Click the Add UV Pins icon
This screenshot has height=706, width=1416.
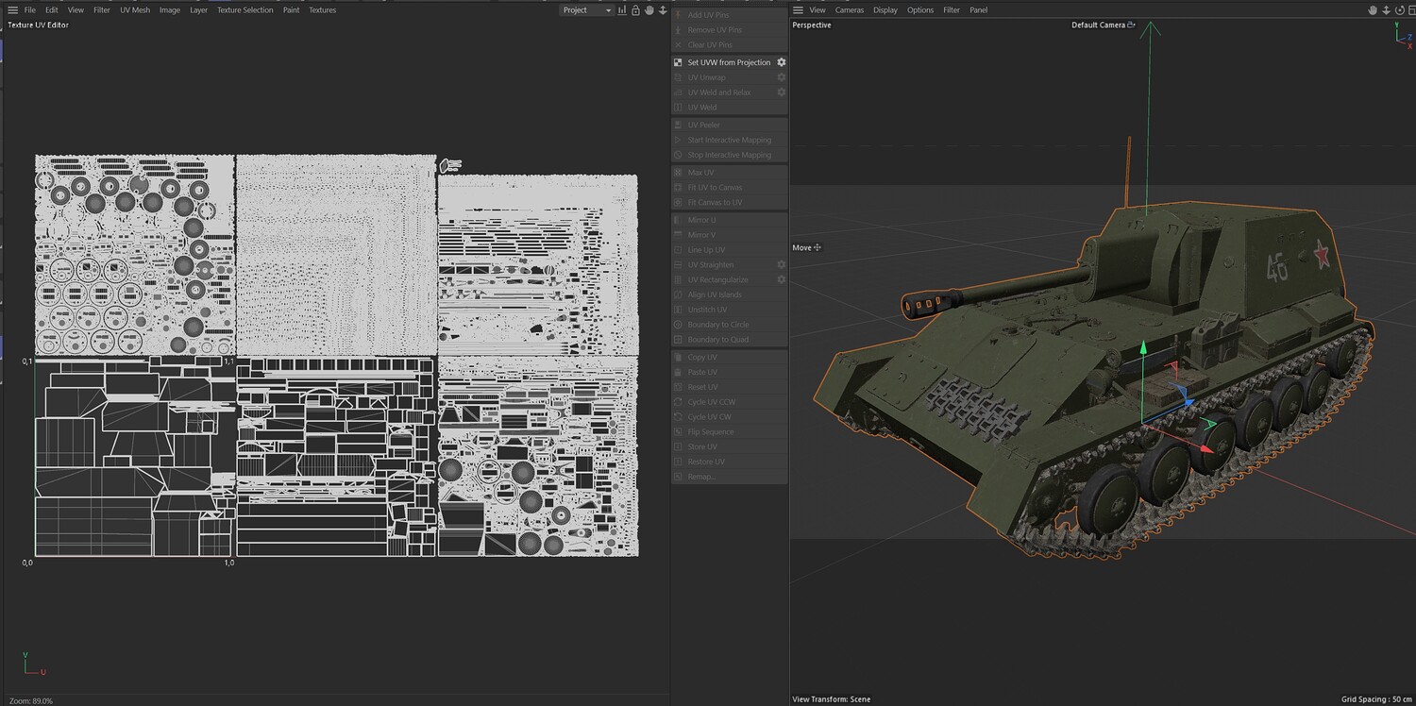point(678,15)
